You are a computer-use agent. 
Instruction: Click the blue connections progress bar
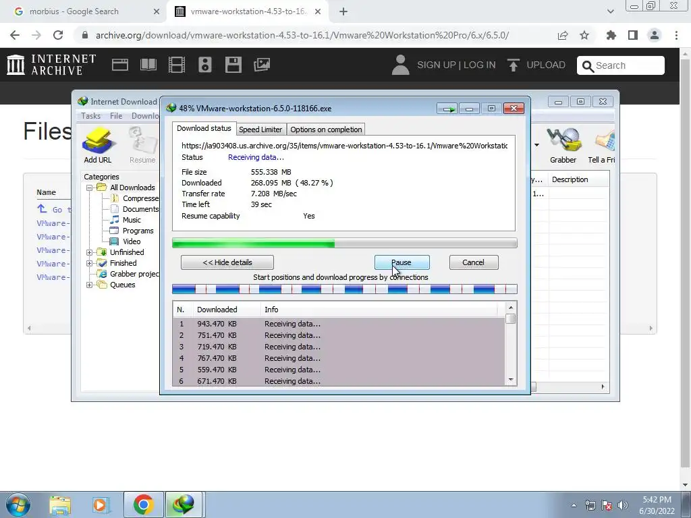coord(345,289)
